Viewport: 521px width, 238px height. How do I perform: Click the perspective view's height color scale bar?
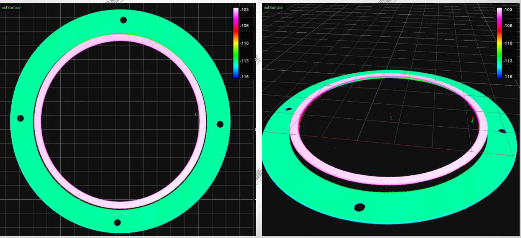(x=499, y=43)
